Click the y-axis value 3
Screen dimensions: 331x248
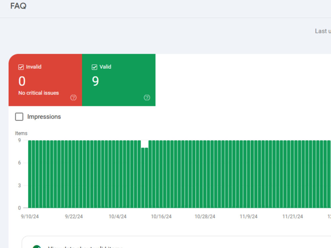[20, 186]
